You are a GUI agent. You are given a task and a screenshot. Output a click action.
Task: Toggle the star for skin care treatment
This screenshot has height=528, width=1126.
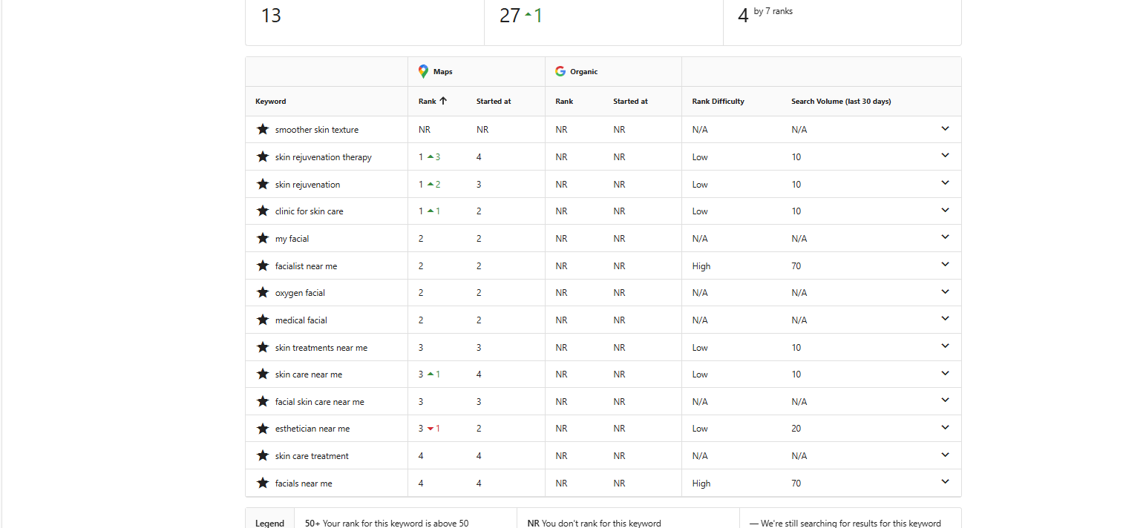[x=262, y=455]
